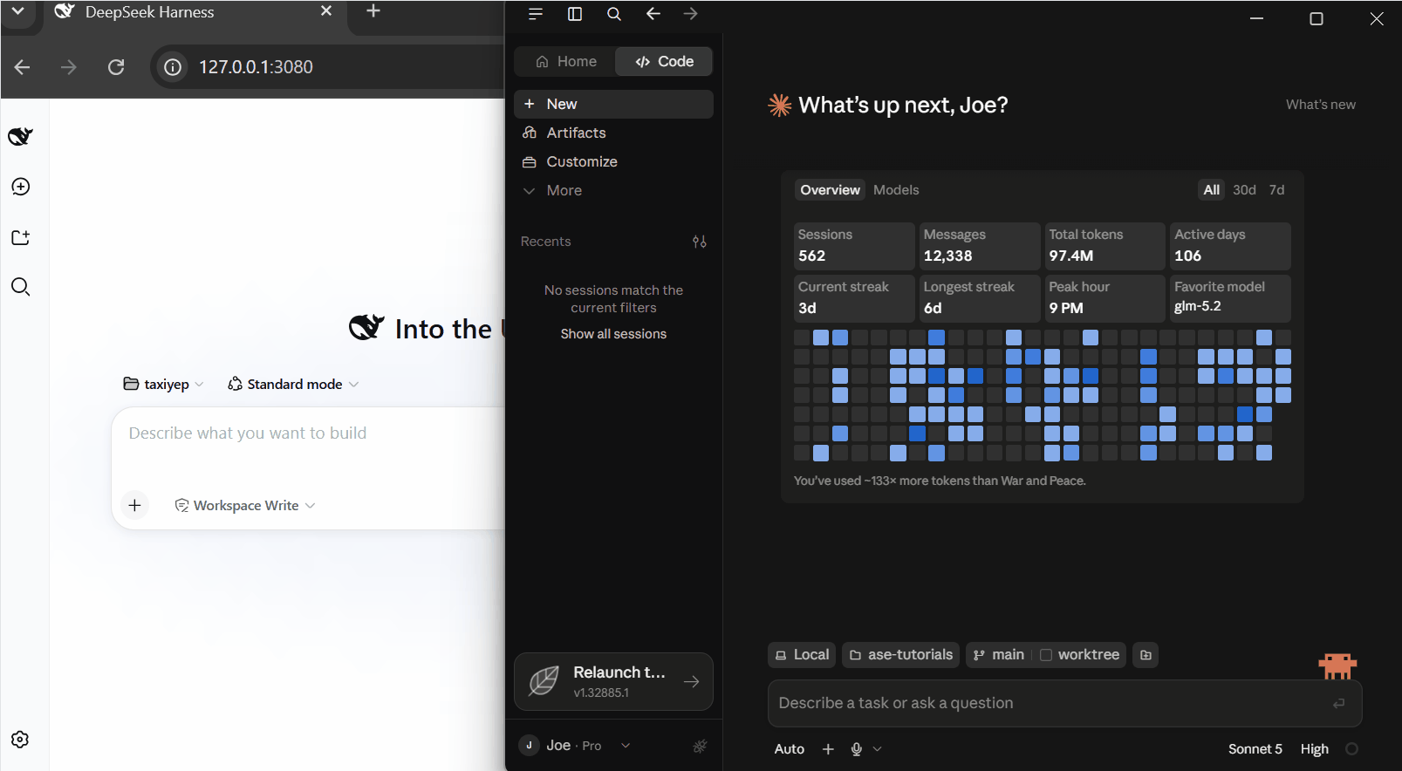Image resolution: width=1402 pixels, height=771 pixels.
Task: Reload the DeepSeek Harness browser page
Action: 115,67
